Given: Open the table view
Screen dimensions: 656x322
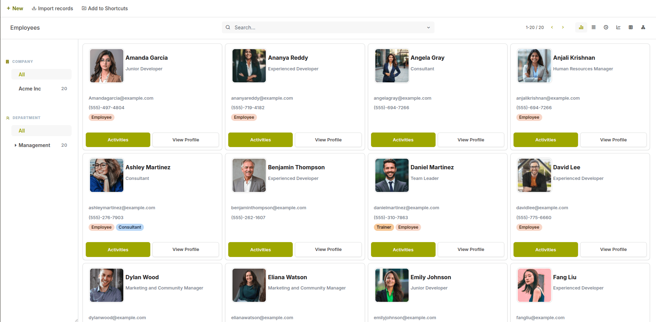Looking at the screenshot, I should [x=631, y=27].
